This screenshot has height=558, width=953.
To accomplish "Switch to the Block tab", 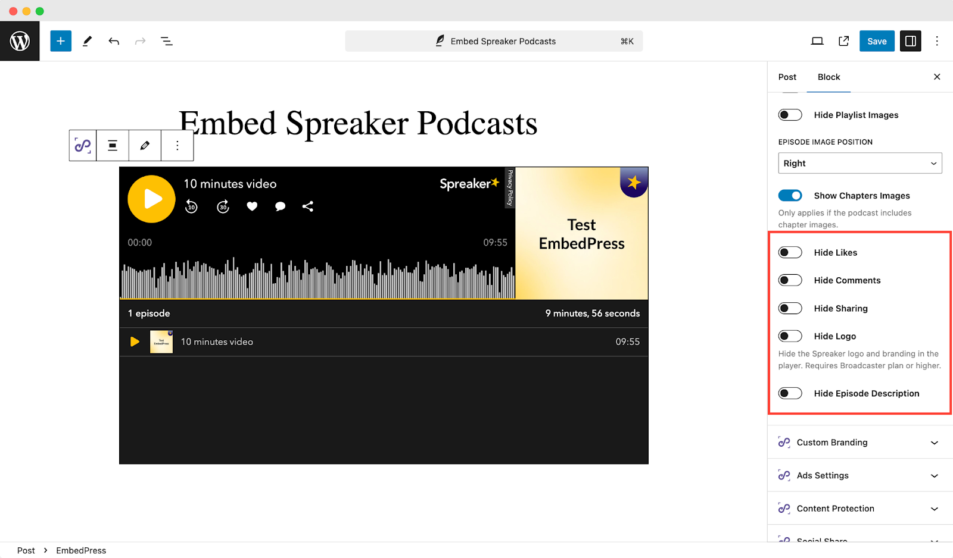I will click(x=829, y=77).
